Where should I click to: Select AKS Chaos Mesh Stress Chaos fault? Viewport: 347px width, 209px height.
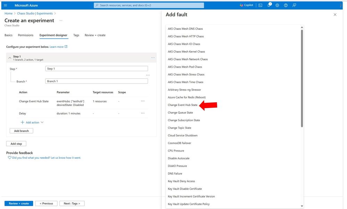(x=186, y=75)
